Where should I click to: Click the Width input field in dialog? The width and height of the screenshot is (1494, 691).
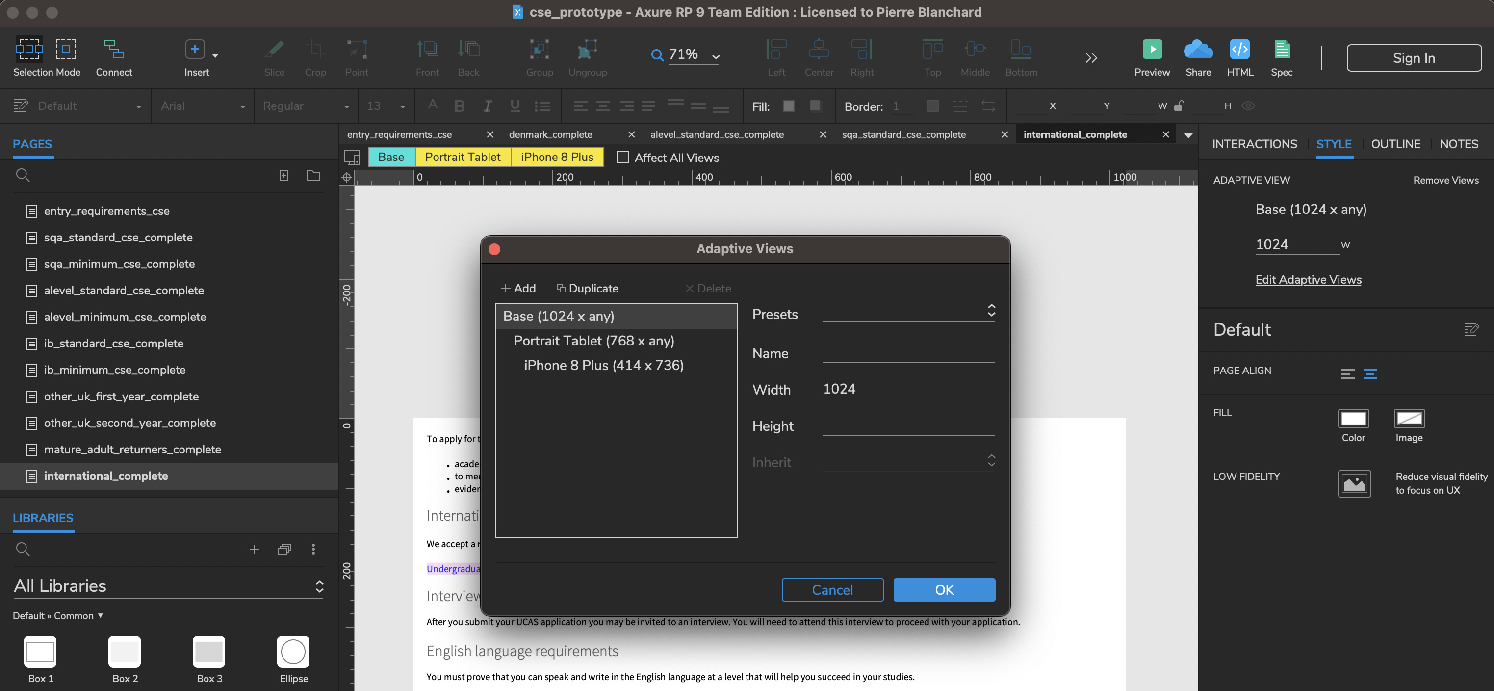(x=908, y=389)
